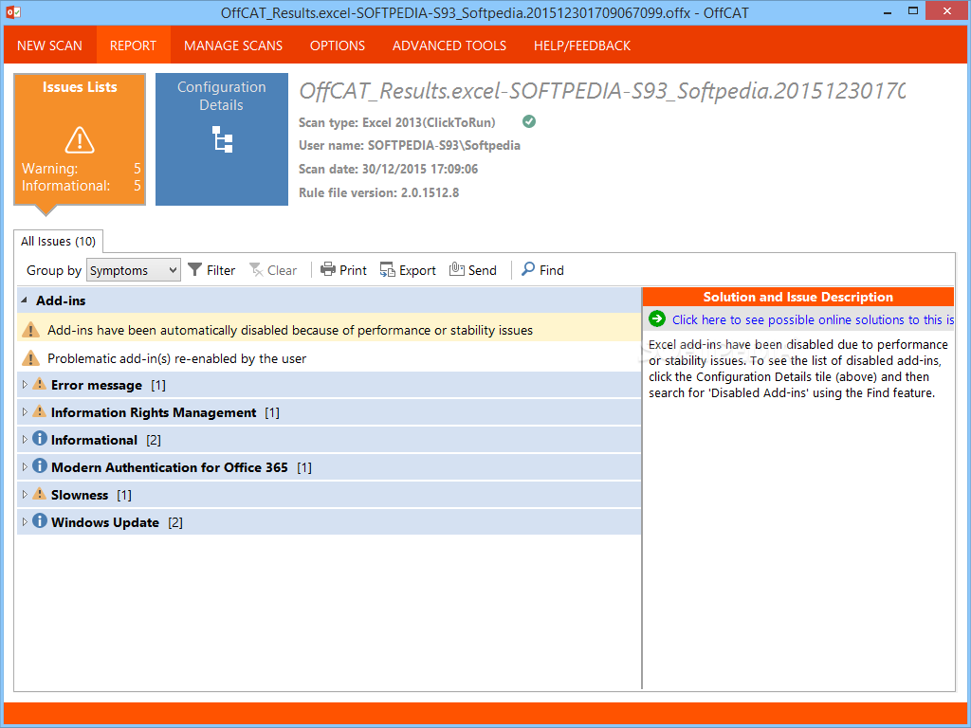This screenshot has width=971, height=728.
Task: Click the Find magnifier icon
Action: (x=528, y=269)
